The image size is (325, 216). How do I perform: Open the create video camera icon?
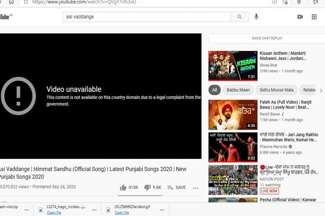300,17
